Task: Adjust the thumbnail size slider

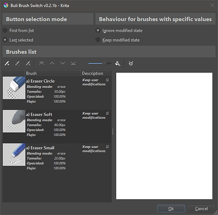Action: coord(100,63)
